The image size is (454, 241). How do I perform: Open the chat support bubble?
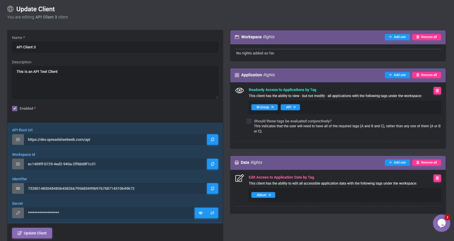coord(441,223)
